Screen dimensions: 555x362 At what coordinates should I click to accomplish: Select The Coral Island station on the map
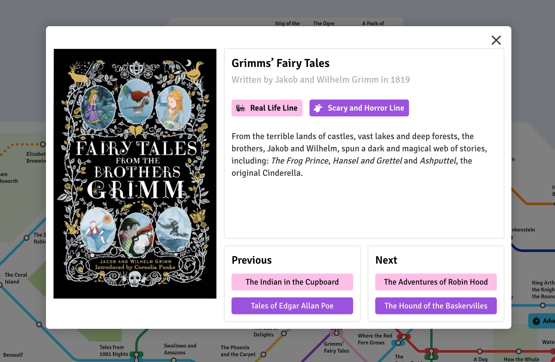pyautogui.click(x=16, y=278)
